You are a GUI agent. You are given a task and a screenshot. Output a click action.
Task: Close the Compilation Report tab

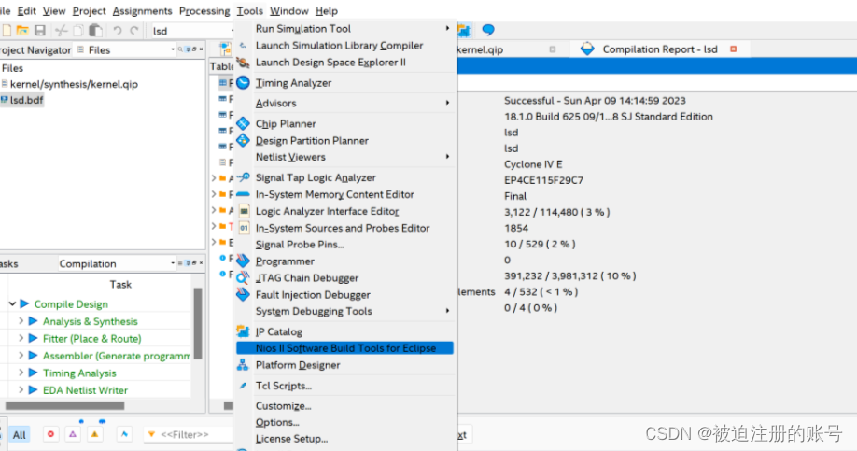click(734, 49)
